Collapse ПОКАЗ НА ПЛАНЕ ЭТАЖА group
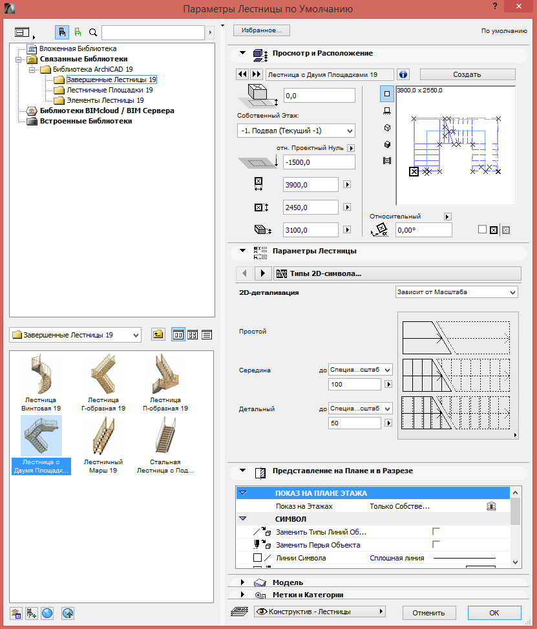Viewport: 537px width, 629px height. 243,493
